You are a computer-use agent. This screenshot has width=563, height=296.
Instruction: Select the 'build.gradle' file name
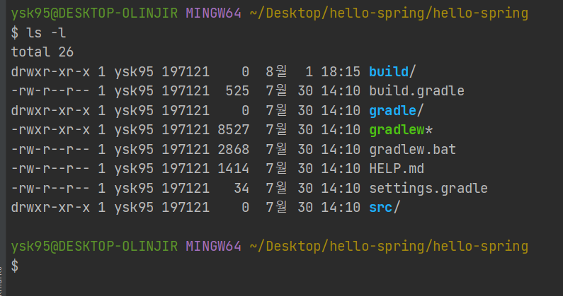(x=416, y=90)
